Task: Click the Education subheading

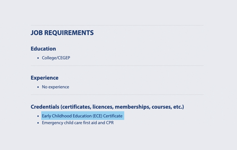Action: pos(43,49)
